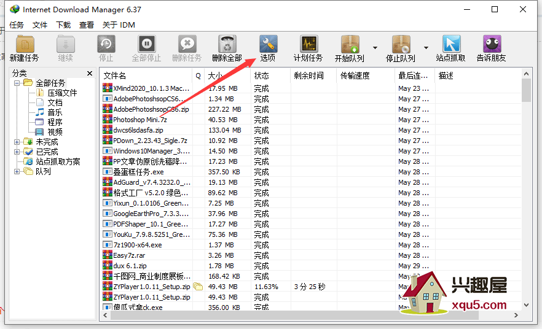The width and height of the screenshot is (542, 329).
Task: Select 全部任务 folder in tree
Action: tap(50, 83)
